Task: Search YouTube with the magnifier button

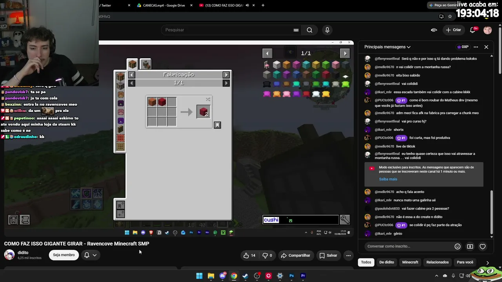Action: (x=309, y=30)
